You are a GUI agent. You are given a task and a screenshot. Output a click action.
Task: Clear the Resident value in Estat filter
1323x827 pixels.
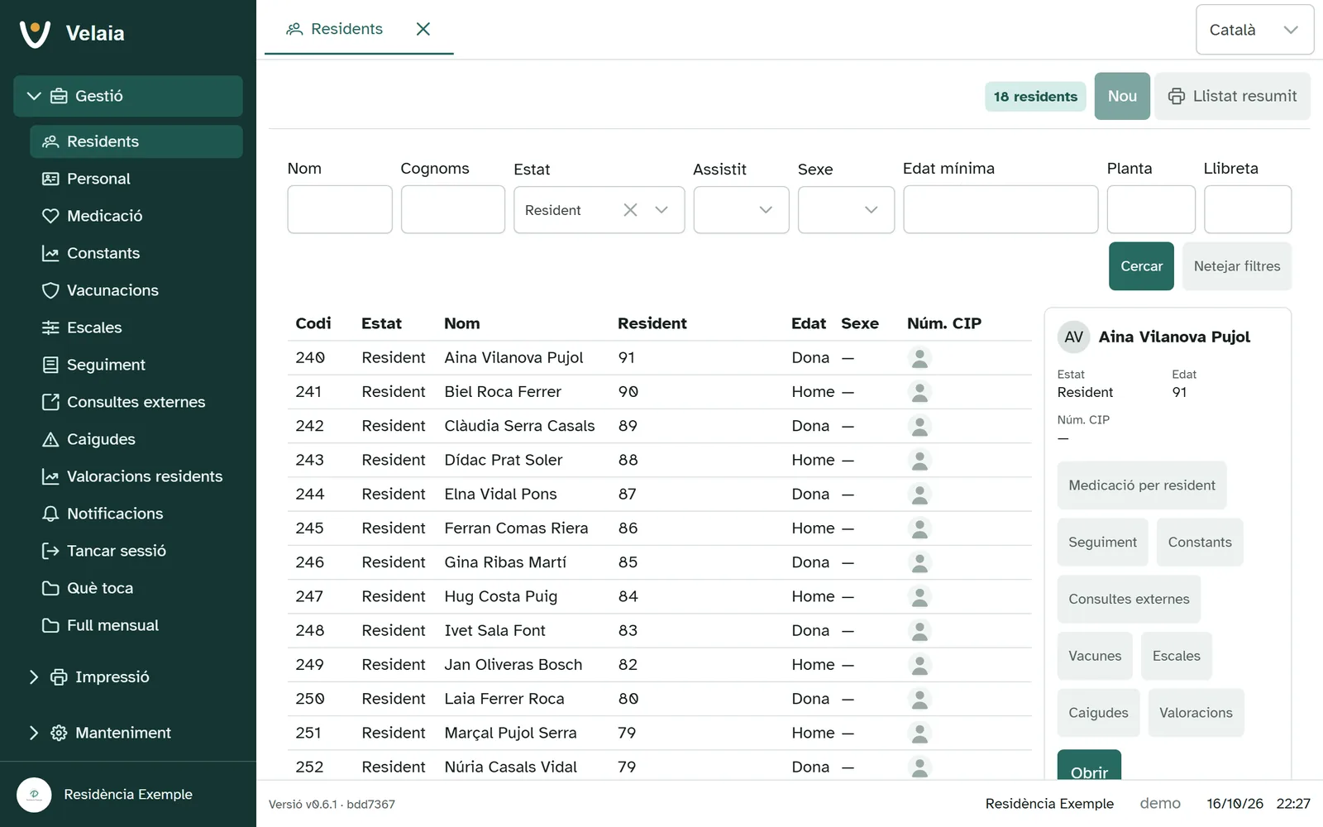(630, 210)
